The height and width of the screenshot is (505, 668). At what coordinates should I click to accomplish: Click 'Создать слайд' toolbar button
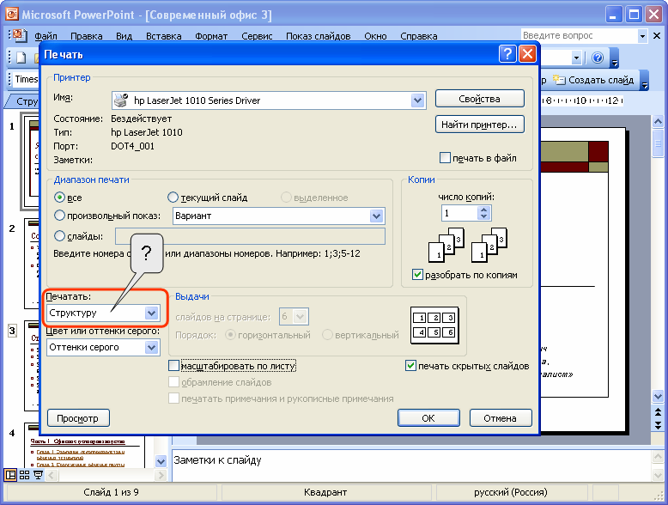[x=593, y=80]
